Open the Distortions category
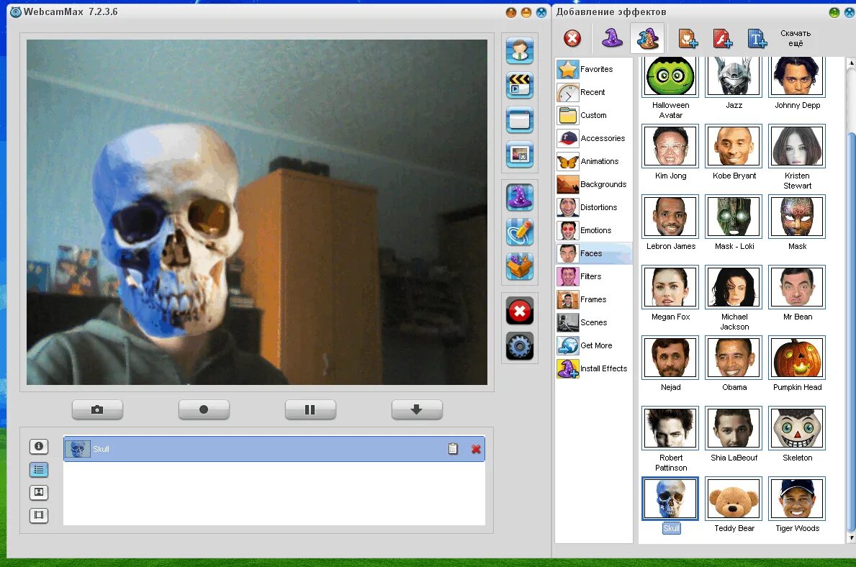856x567 pixels. (x=594, y=207)
